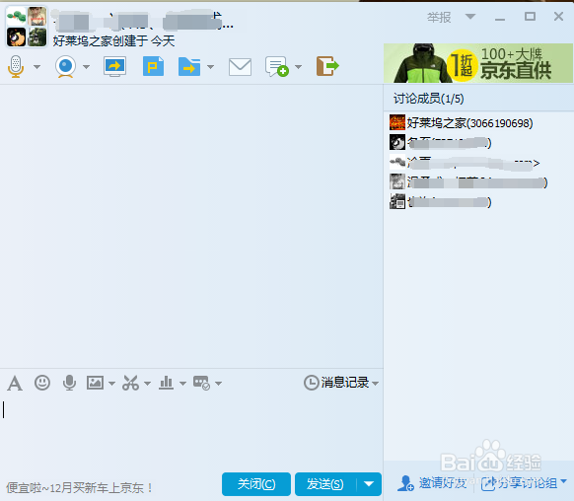Open the emoji smiley picker

pos(42,383)
